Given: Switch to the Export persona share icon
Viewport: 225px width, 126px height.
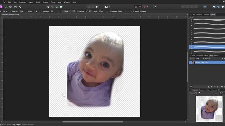Looking at the screenshot, I should 20,7.
